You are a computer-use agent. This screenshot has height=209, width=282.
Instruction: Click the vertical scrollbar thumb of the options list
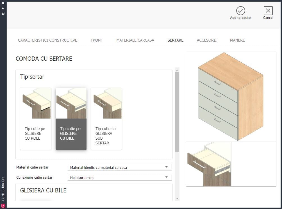pos(177,112)
